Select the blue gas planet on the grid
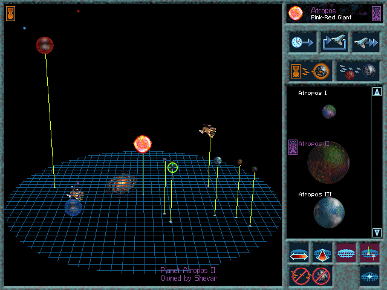Screen dimensions: 387x290 (73, 207)
